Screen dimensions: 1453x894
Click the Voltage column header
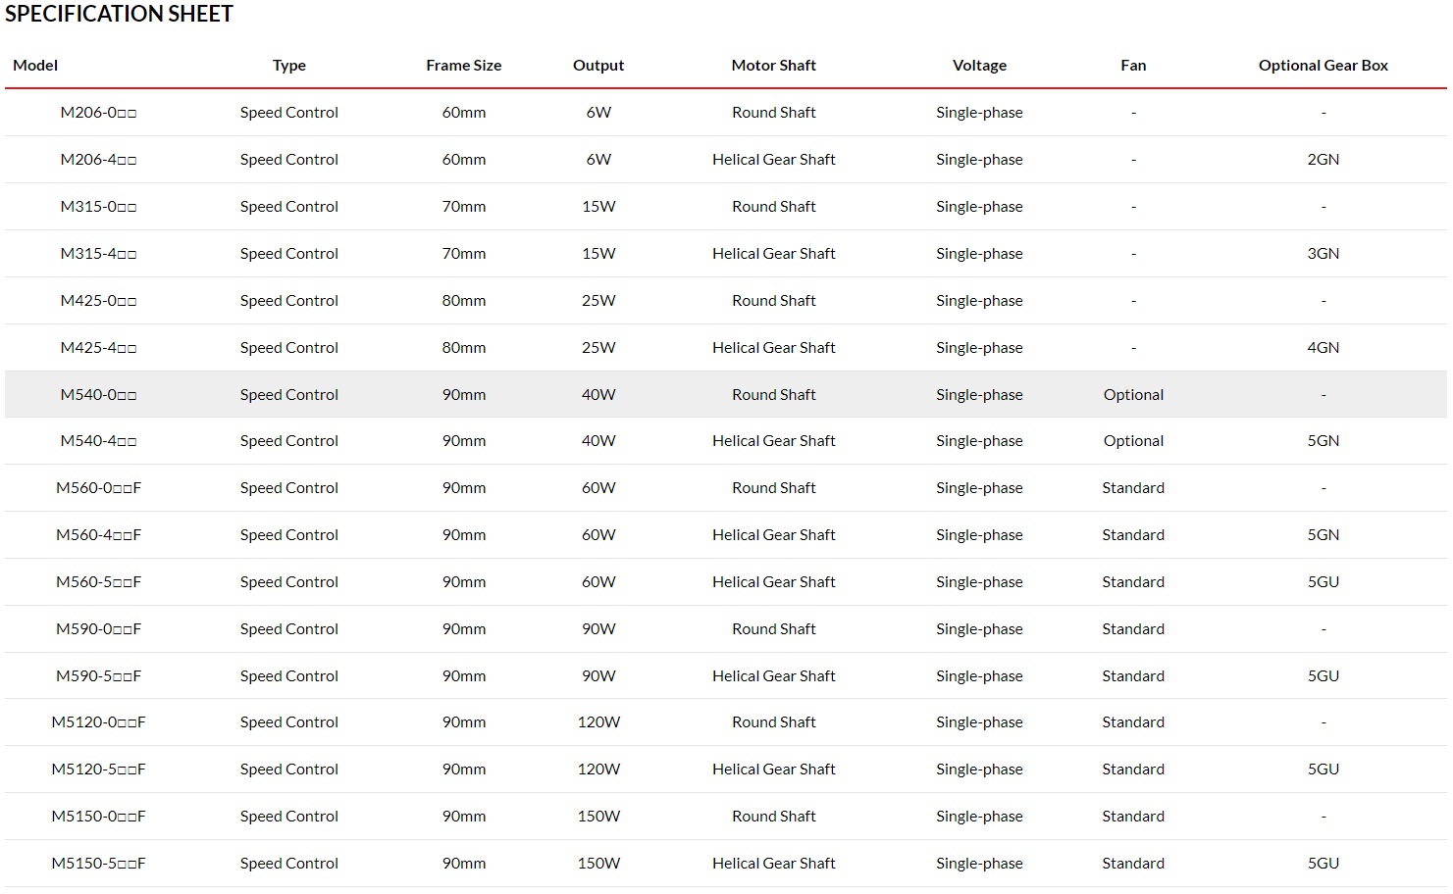pyautogui.click(x=980, y=66)
